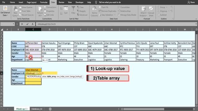Click the Share button
This screenshot has width=198, height=111.
[x=191, y=2]
